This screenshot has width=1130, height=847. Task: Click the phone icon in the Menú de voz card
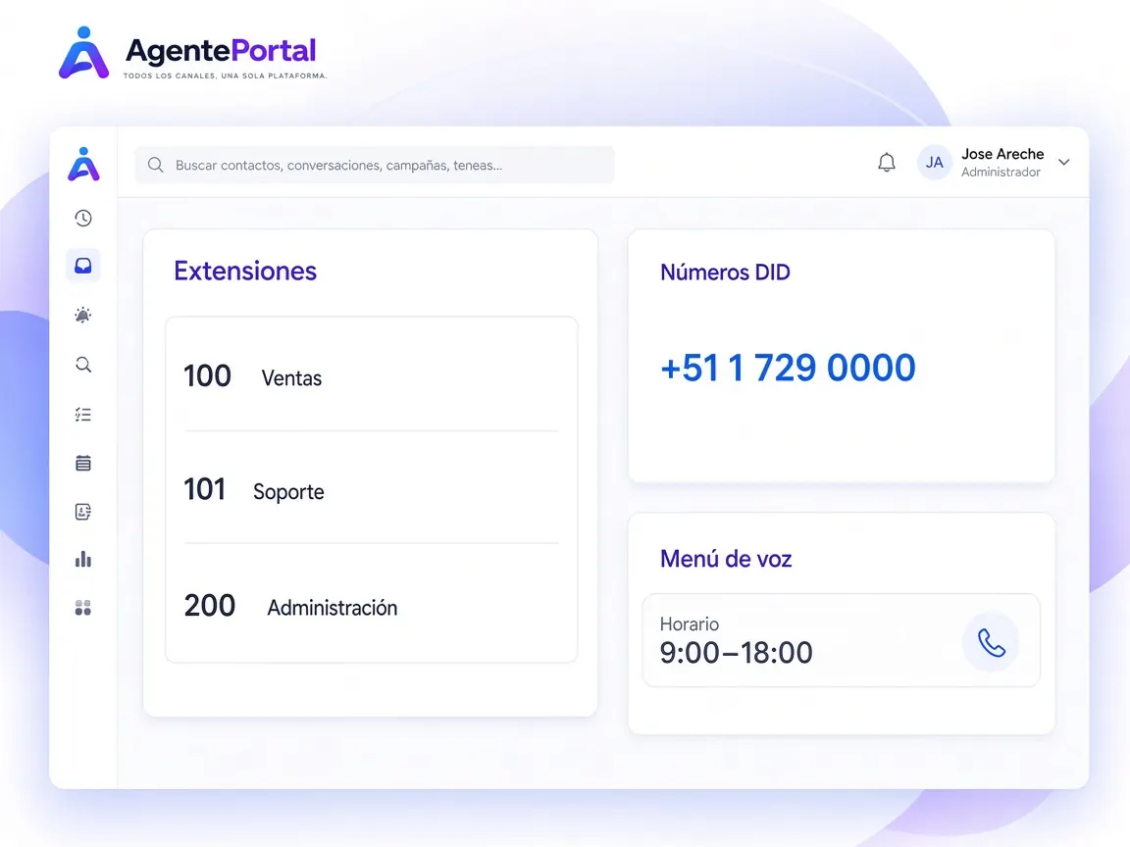coord(991,642)
